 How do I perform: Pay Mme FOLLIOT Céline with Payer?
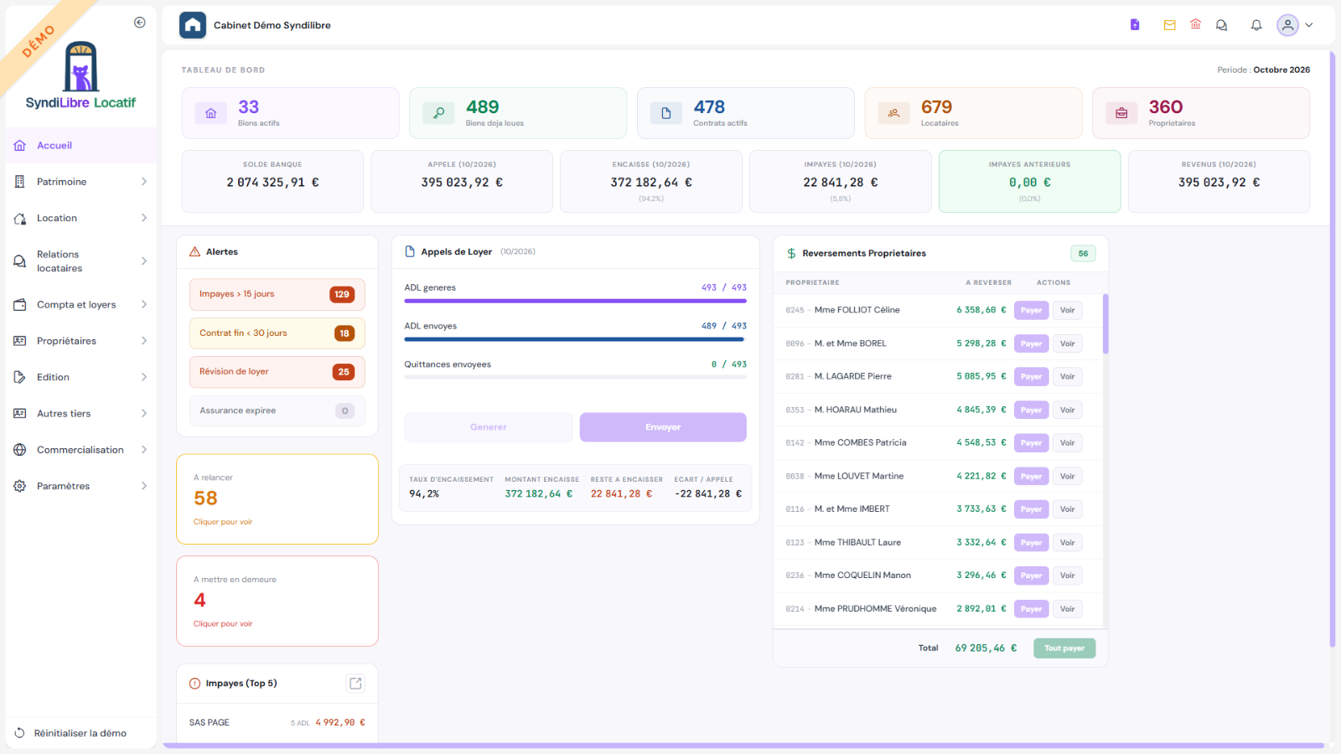pyautogui.click(x=1031, y=311)
